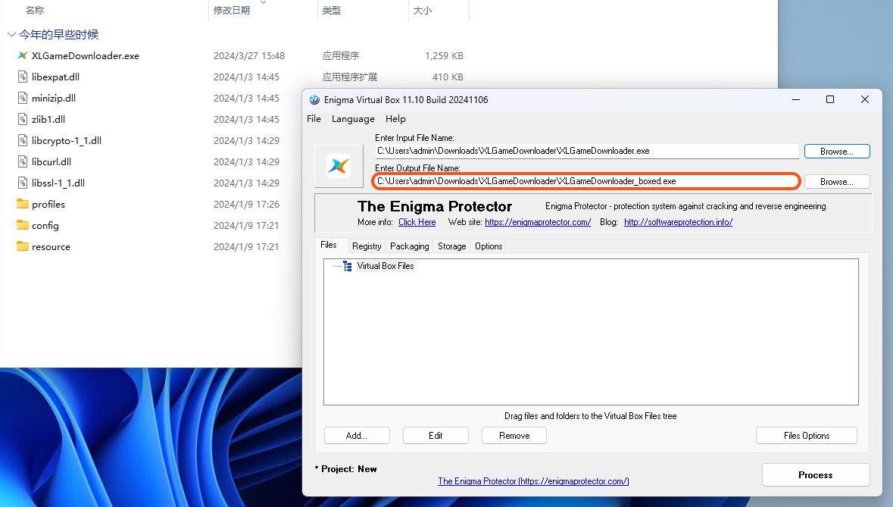Image resolution: width=893 pixels, height=507 pixels.
Task: Switch to the Registry tab
Action: [367, 246]
